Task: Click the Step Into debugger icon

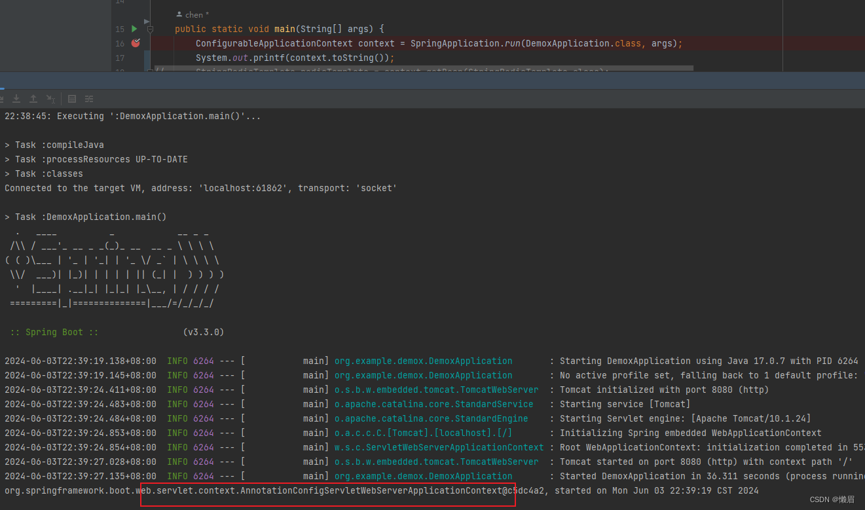Action: coord(16,99)
